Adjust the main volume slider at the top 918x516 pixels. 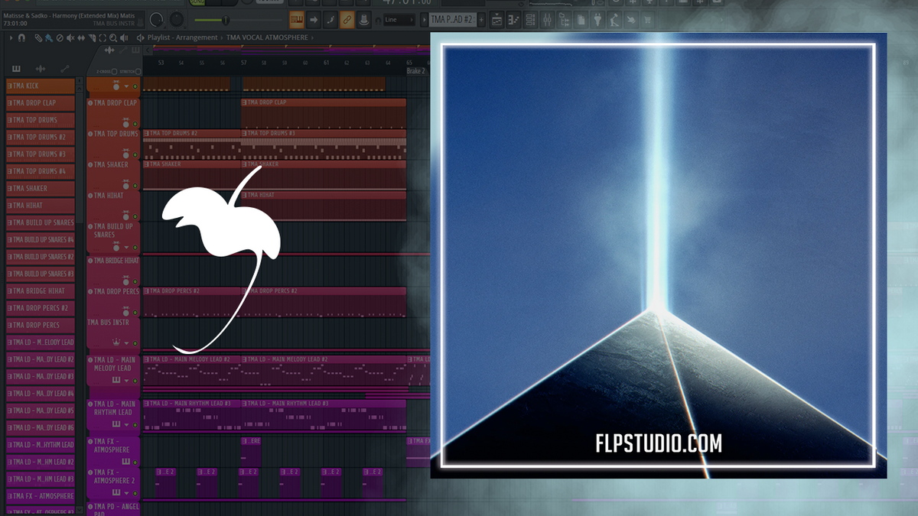point(226,21)
